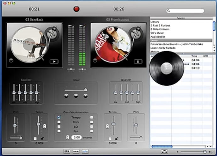Viewport: 217px width, 156px height.
Task: Click the floating black vinyl record
Action: point(166,68)
